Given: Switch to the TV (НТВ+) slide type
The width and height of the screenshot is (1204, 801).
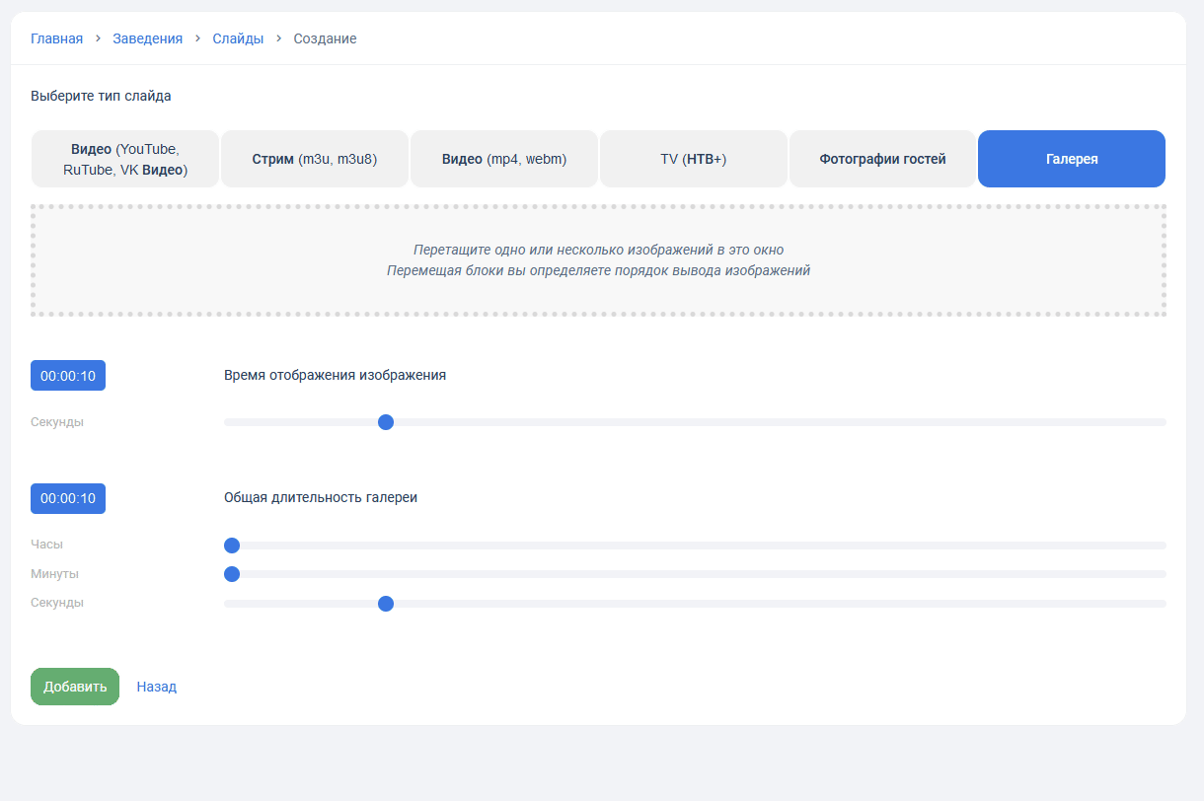Looking at the screenshot, I should tap(693, 159).
